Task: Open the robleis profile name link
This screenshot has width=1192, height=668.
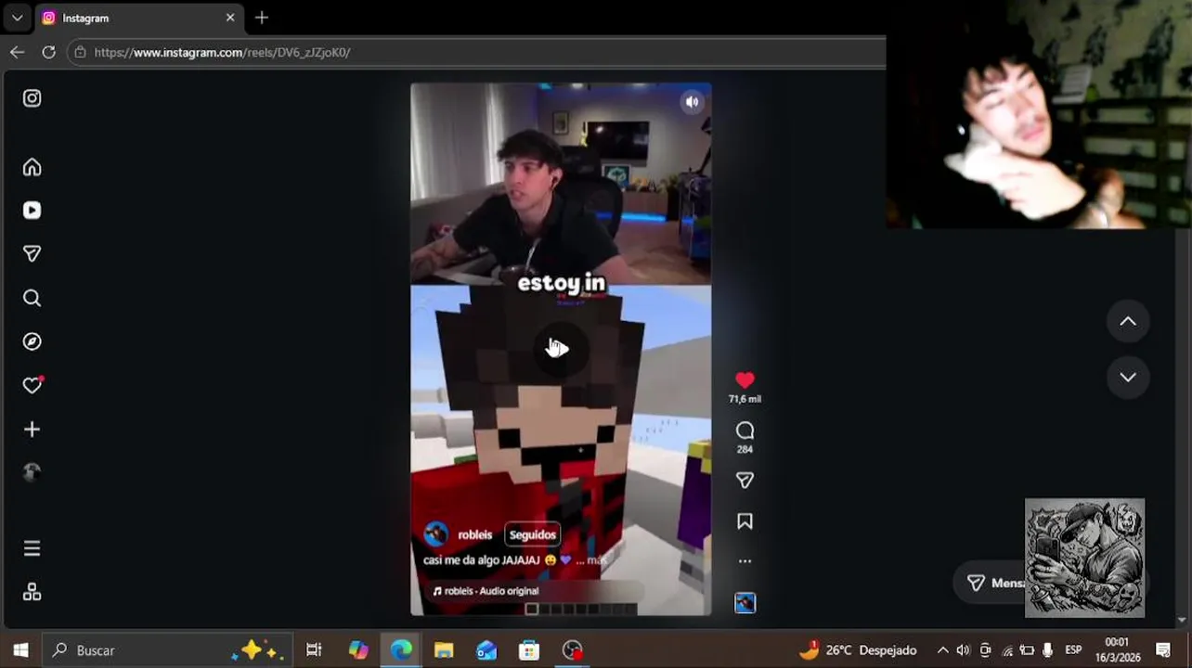Action: coord(474,535)
